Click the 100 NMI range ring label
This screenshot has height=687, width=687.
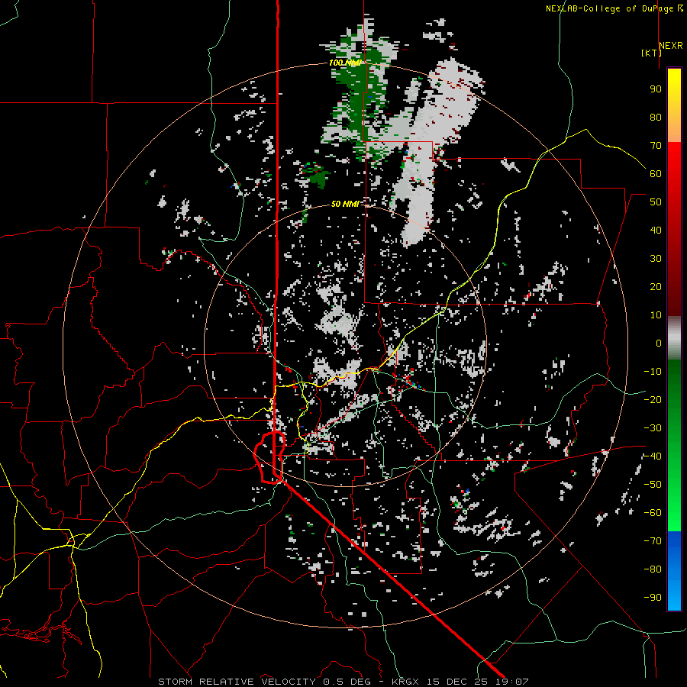click(345, 63)
